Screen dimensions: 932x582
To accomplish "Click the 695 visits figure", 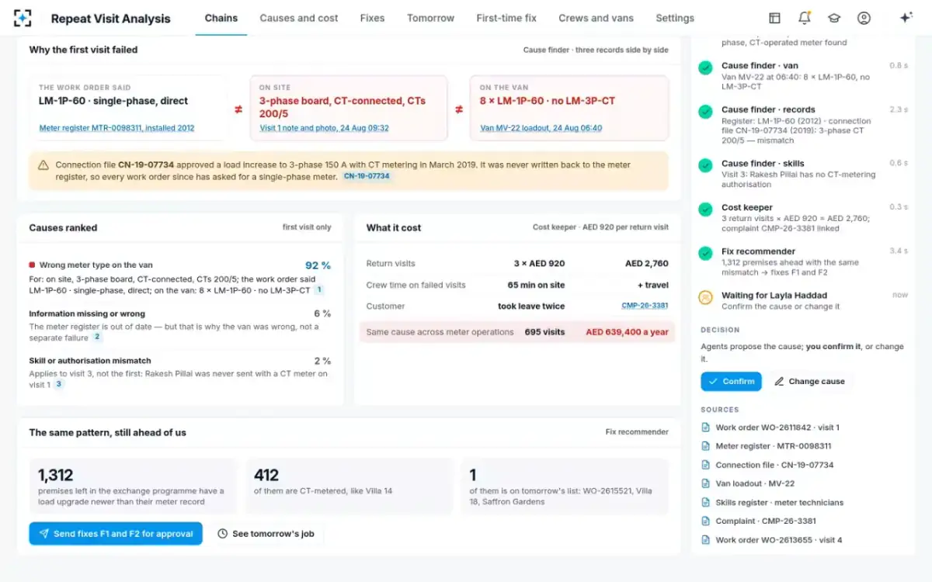I will tap(544, 332).
